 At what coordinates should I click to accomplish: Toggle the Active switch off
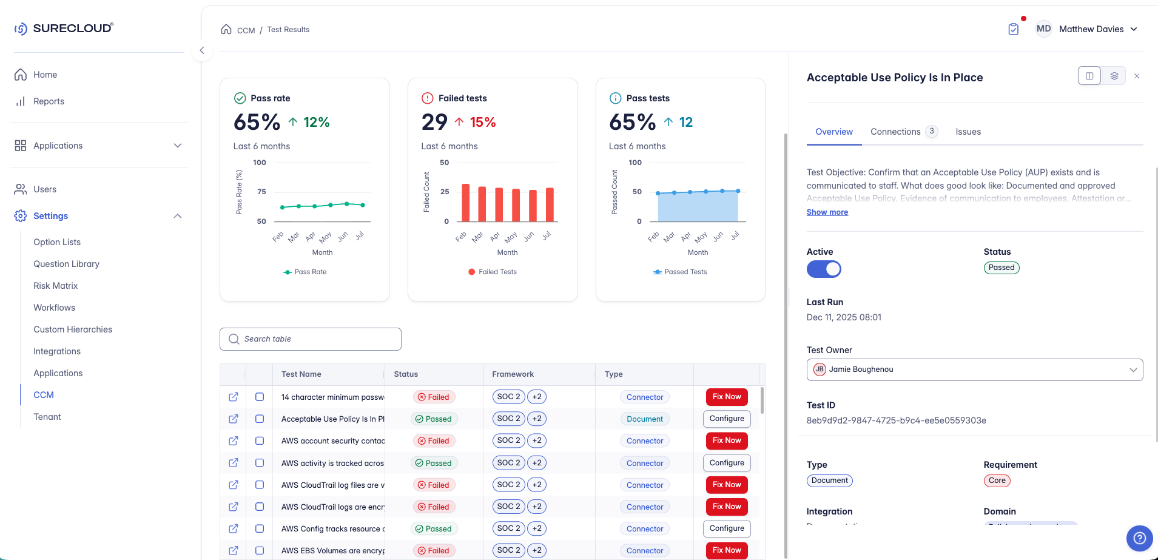pyautogui.click(x=824, y=269)
